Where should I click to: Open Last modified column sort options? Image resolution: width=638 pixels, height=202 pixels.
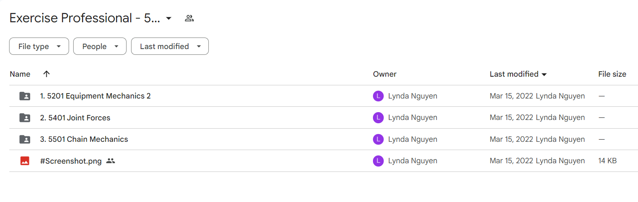click(519, 74)
